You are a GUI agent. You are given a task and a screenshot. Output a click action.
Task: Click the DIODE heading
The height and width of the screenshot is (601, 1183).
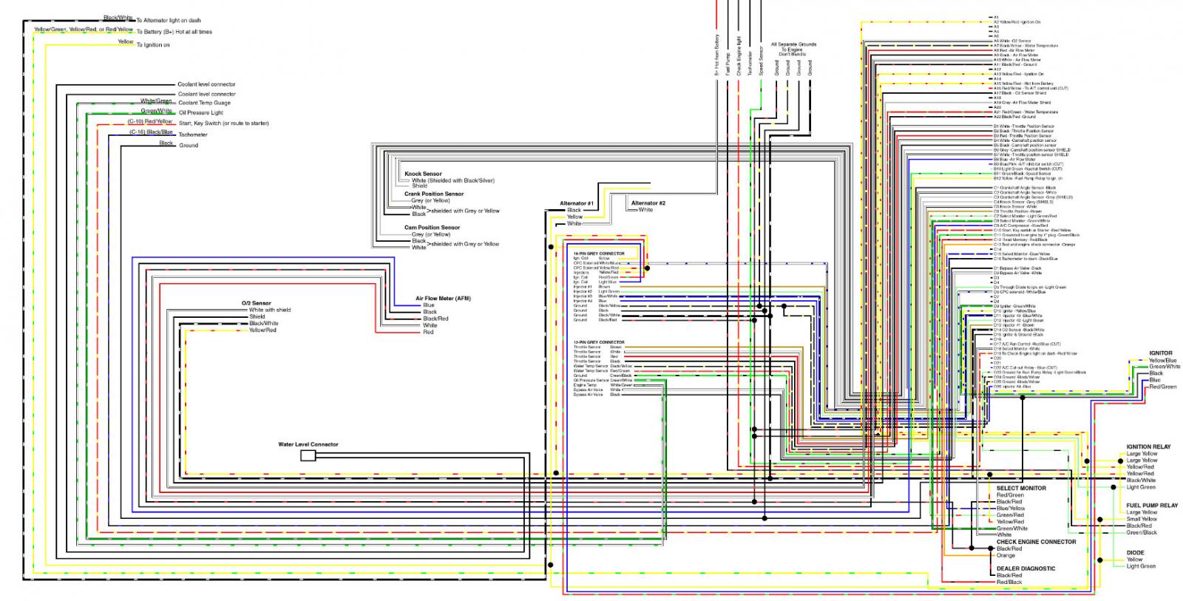click(1135, 553)
